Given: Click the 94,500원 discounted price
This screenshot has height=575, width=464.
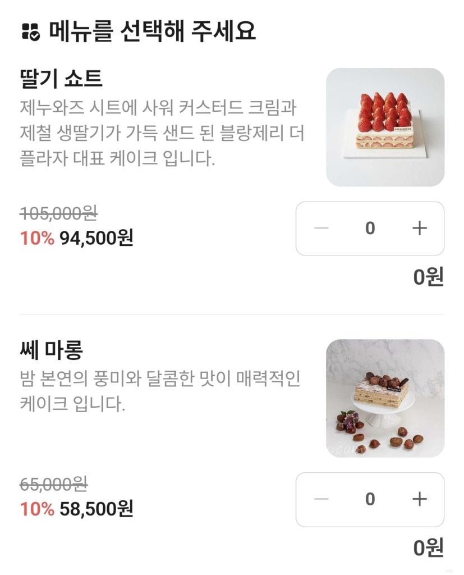Looking at the screenshot, I should tap(96, 238).
